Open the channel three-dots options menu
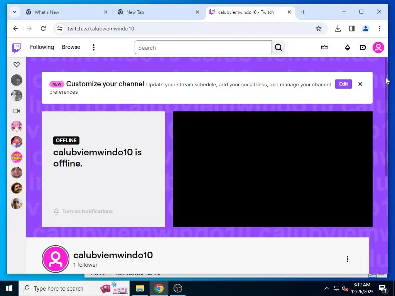This screenshot has width=395, height=296. pos(348,259)
